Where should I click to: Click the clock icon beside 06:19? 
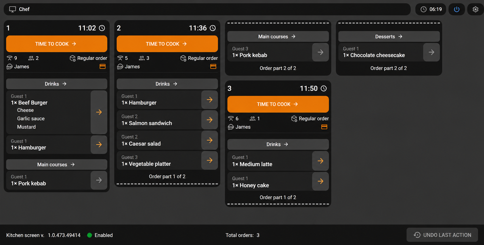point(424,9)
